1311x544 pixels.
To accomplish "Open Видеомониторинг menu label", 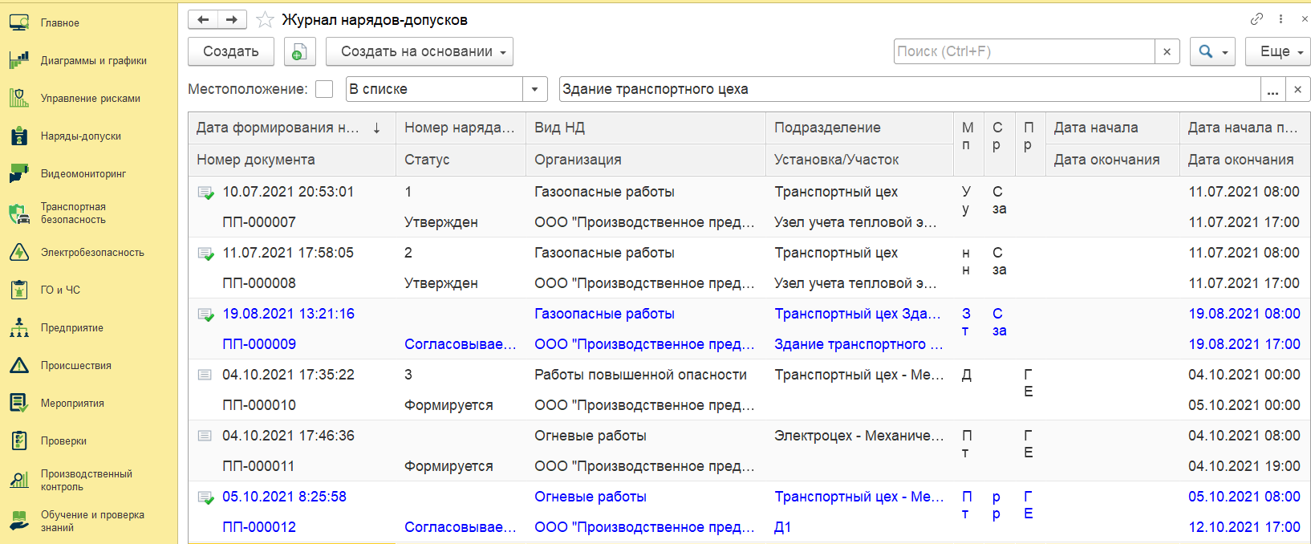I will pyautogui.click(x=83, y=174).
